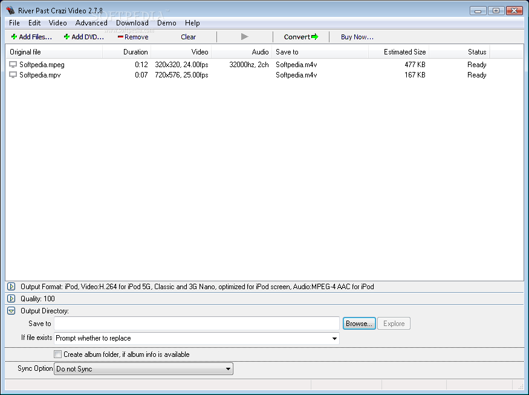Screen dimensions: 529x395
Task: Click the Explore button
Action: (394, 324)
